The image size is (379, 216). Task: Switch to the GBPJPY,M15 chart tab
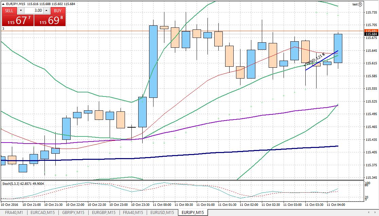[x=73, y=213]
